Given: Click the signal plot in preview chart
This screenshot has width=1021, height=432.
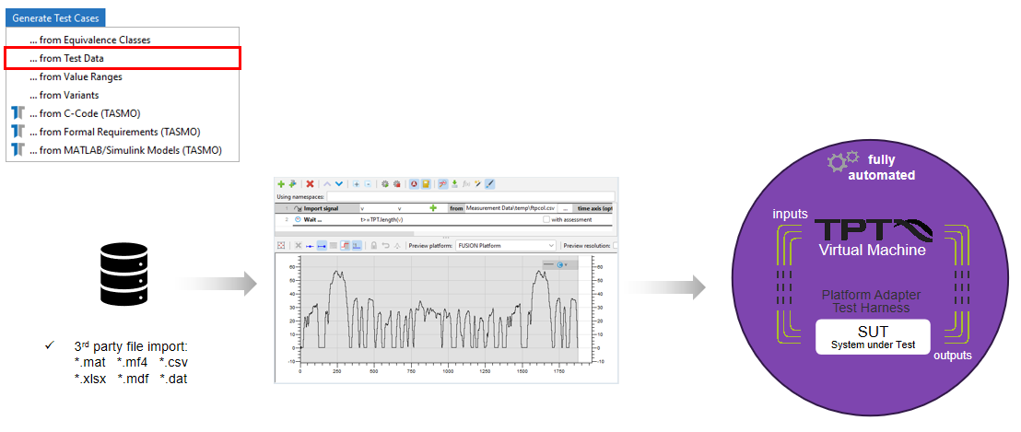Looking at the screenshot, I should coord(440,309).
